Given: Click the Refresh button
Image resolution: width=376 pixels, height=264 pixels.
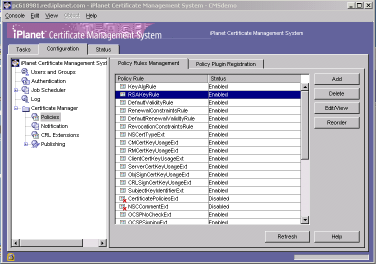Looking at the screenshot, I should coord(287,236).
